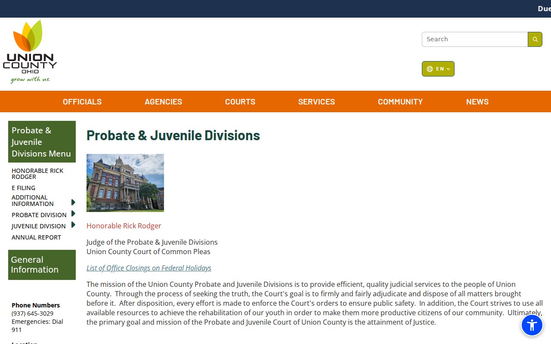The height and width of the screenshot is (344, 551).
Task: Focus the Search input field
Action: [x=475, y=39]
